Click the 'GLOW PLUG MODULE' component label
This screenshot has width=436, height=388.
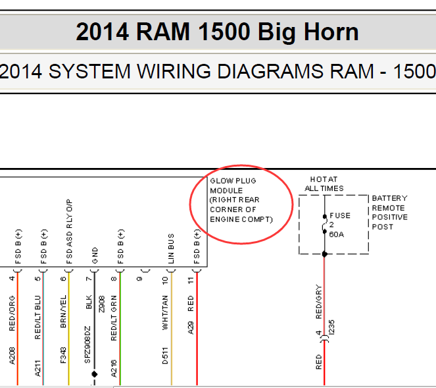point(233,186)
